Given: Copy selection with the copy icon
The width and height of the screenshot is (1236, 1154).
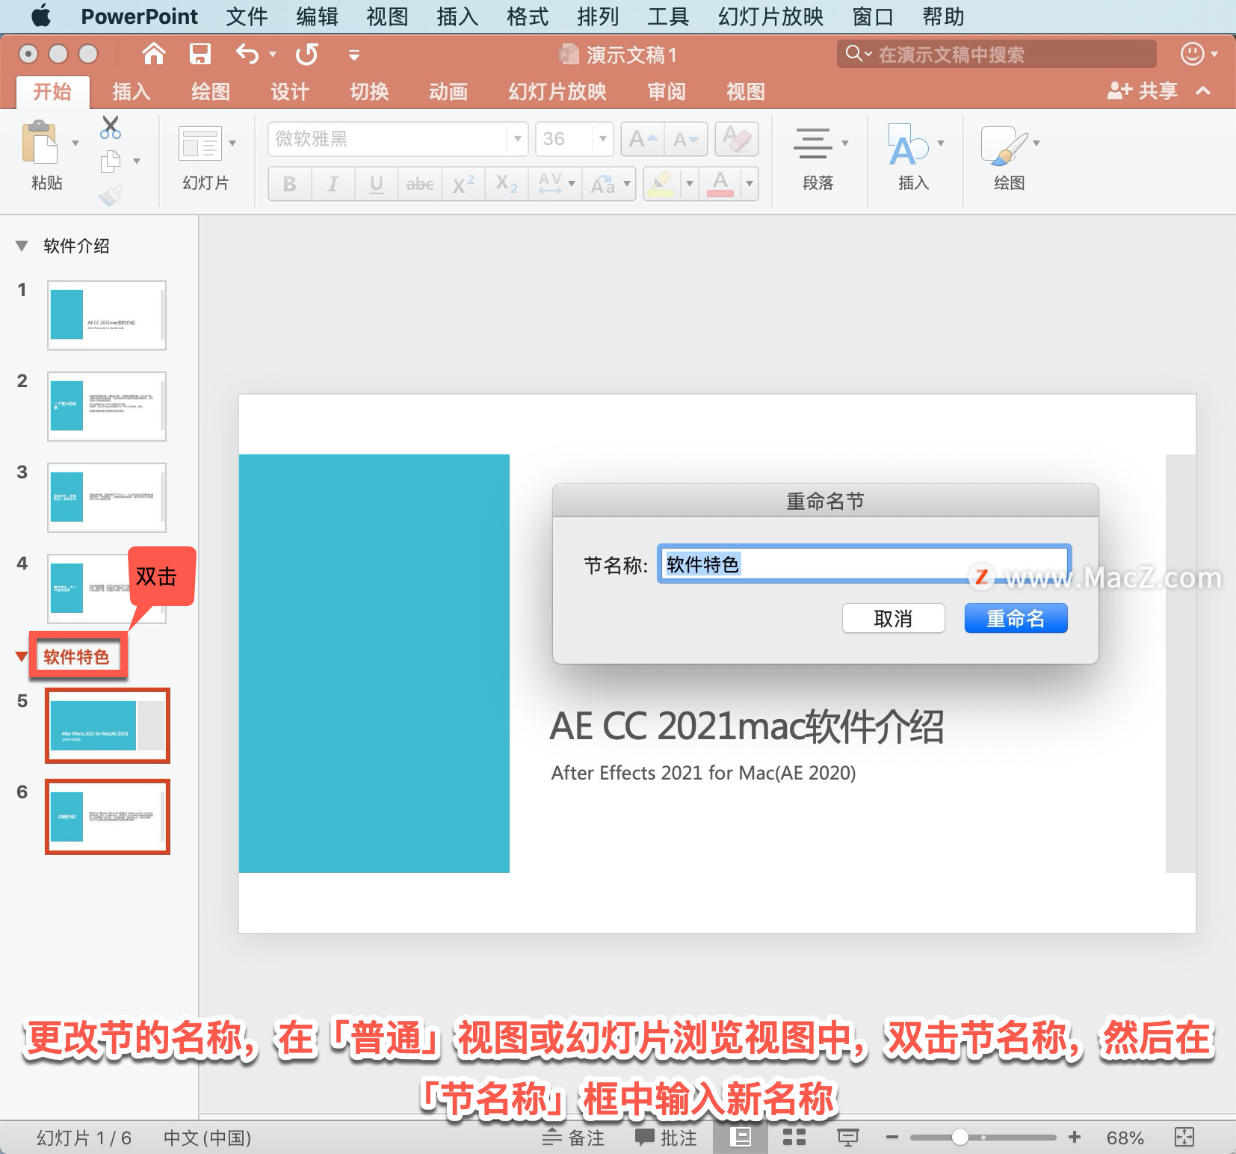Looking at the screenshot, I should click(x=111, y=161).
